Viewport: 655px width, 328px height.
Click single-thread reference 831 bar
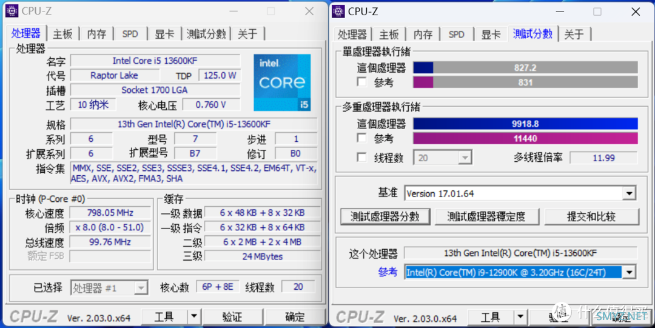point(525,82)
